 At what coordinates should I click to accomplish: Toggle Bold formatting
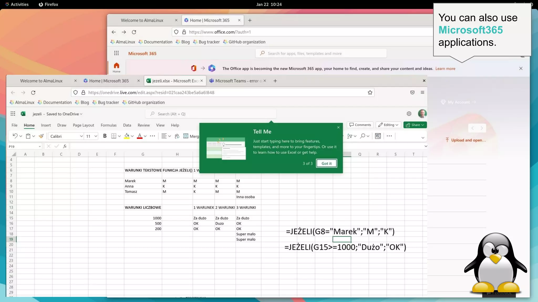(x=105, y=136)
